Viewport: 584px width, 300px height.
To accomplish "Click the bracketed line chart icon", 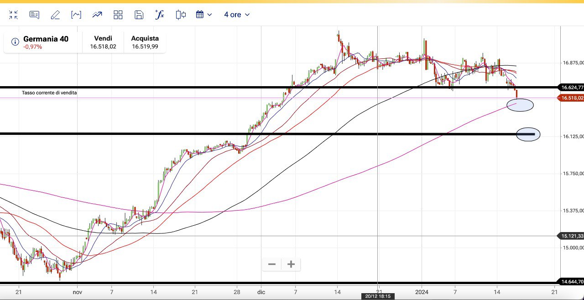I will click(76, 15).
